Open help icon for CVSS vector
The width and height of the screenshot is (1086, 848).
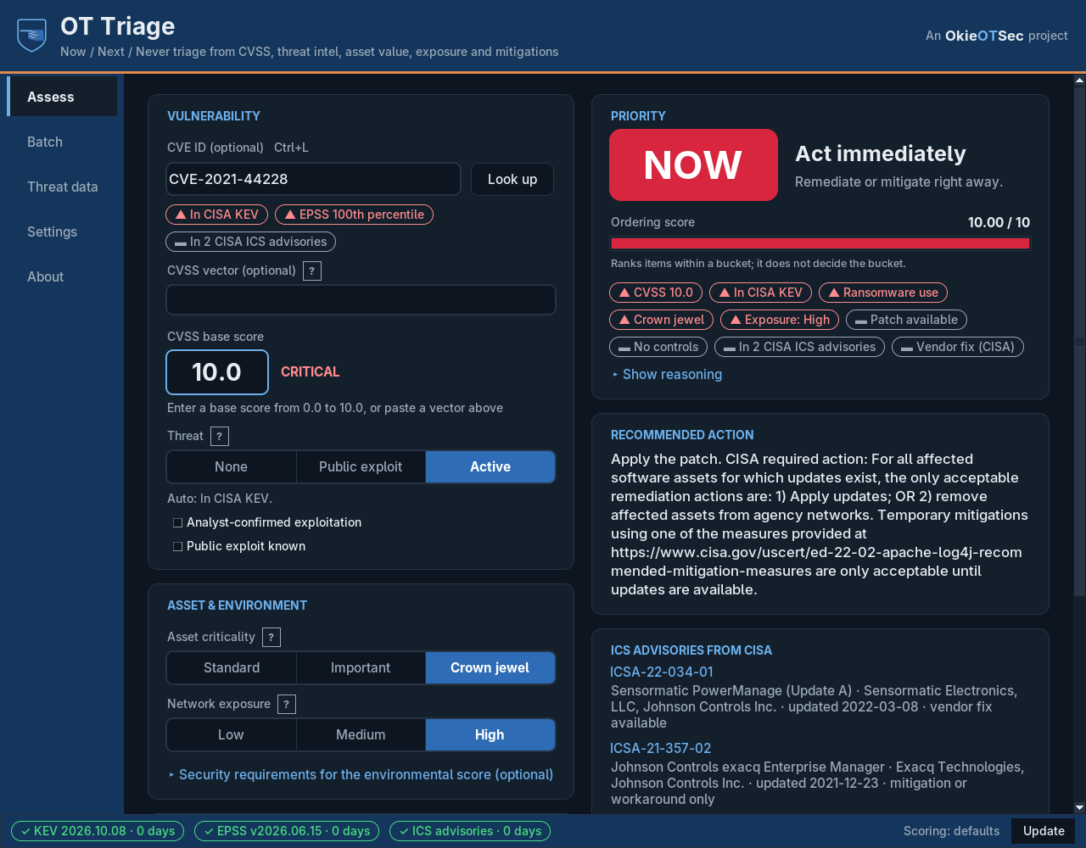312,271
